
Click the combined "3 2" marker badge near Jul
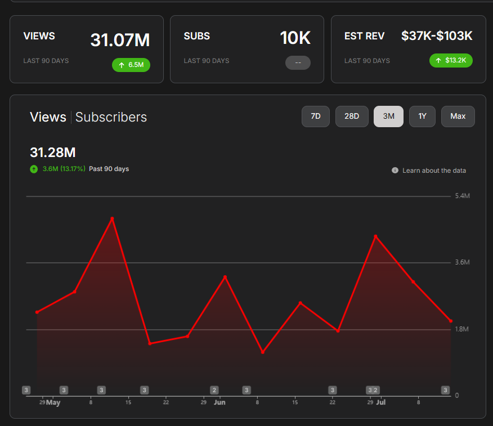click(x=373, y=390)
